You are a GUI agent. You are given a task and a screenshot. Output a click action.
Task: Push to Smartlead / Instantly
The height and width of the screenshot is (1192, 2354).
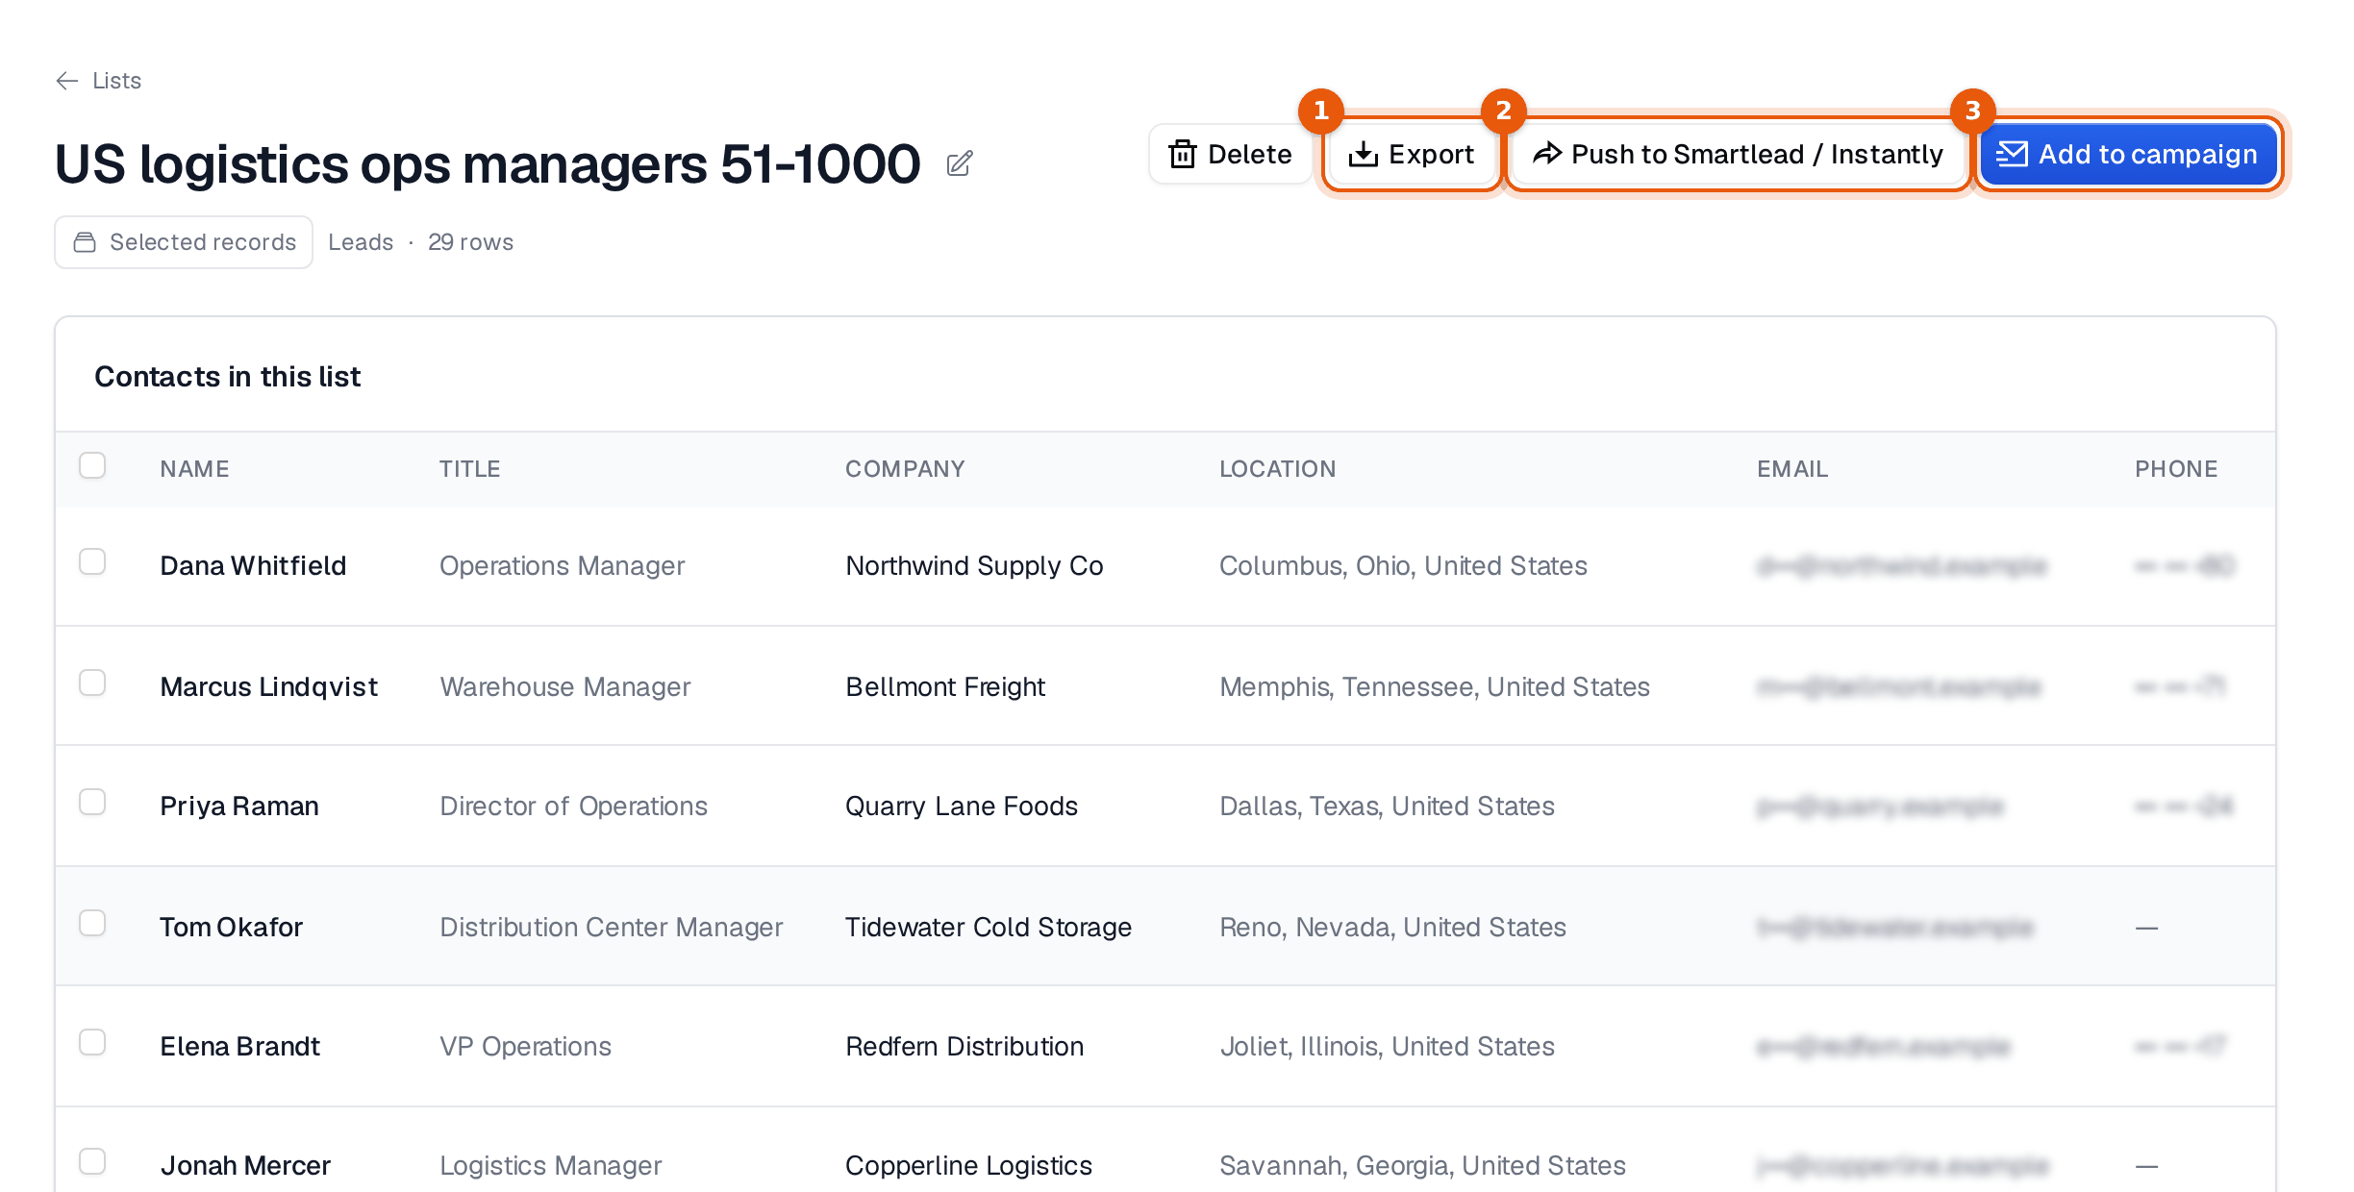[x=1738, y=155]
